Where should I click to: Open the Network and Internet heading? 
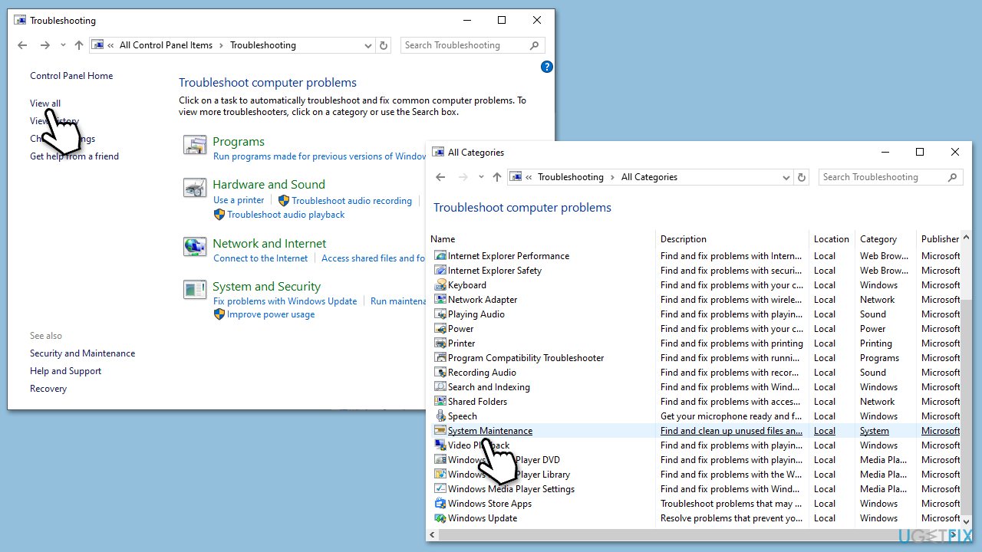(269, 244)
